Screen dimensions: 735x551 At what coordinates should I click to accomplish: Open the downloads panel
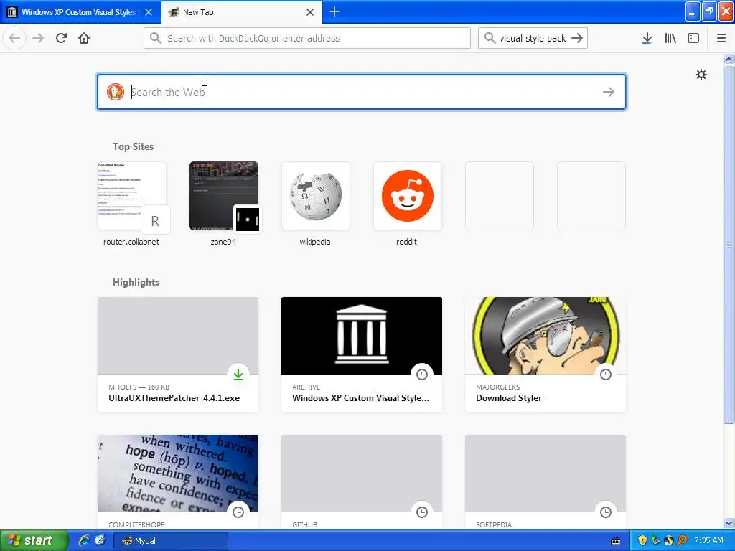pos(647,38)
